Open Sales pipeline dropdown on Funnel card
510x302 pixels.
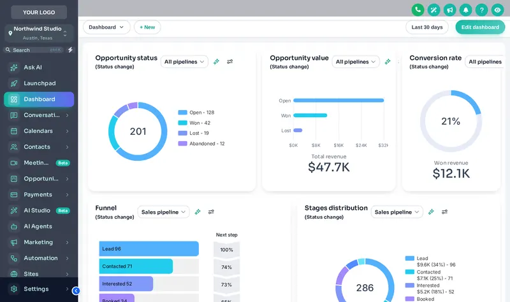click(163, 212)
